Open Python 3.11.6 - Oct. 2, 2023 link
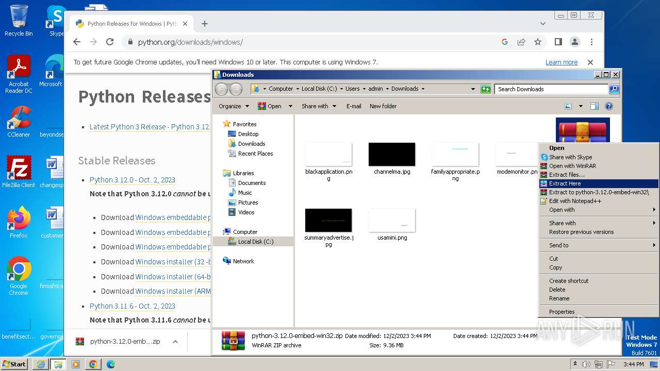This screenshot has width=660, height=371. click(x=133, y=306)
